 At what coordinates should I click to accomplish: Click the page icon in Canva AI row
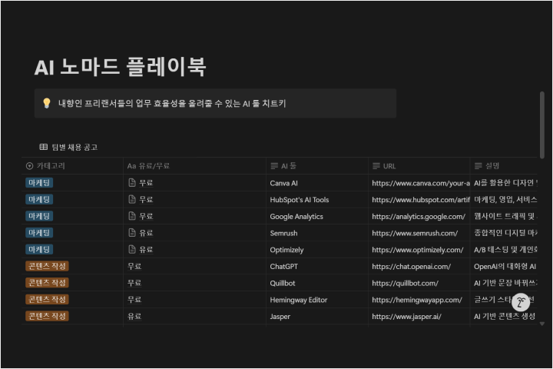132,183
